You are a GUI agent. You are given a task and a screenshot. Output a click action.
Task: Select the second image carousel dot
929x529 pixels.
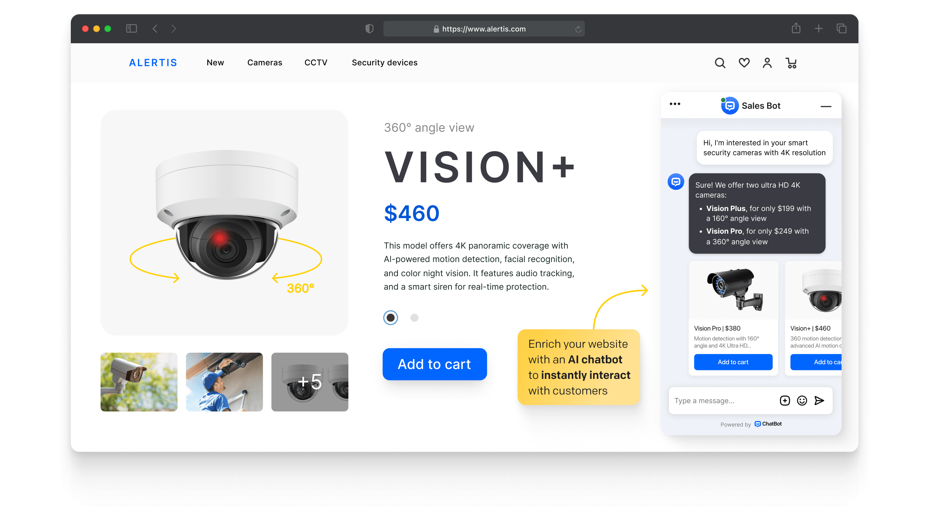[x=414, y=317]
